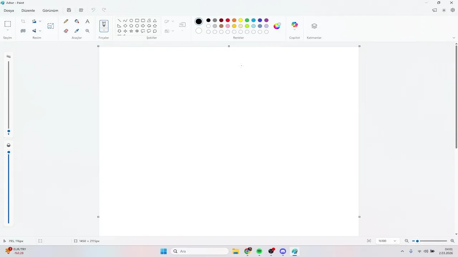Pick the purple color swatch
Viewport: 458px width, 257px height.
click(267, 20)
